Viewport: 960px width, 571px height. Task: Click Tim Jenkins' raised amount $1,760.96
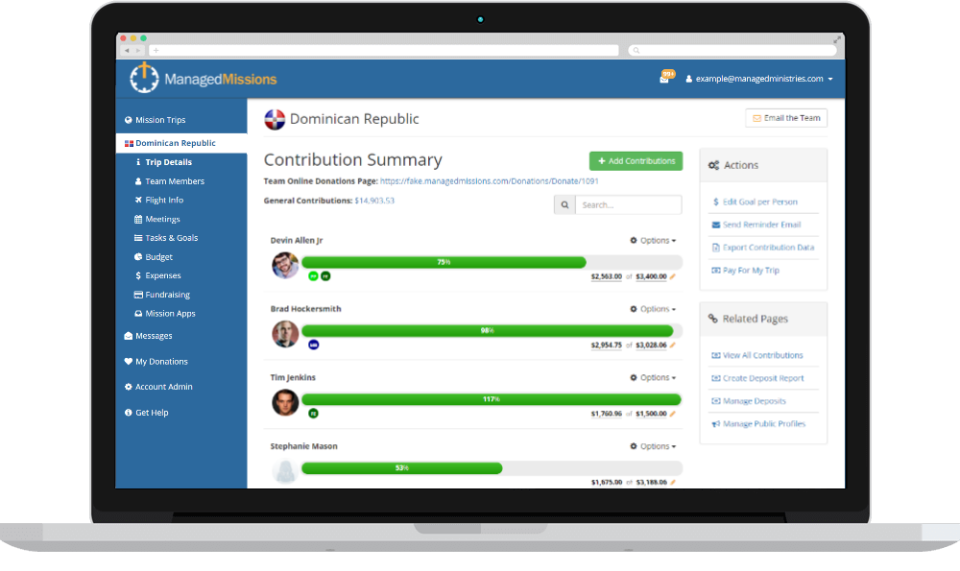[606, 414]
